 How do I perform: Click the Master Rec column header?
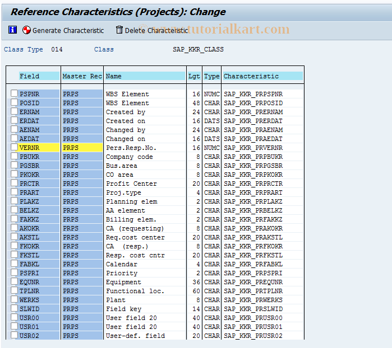[82, 76]
